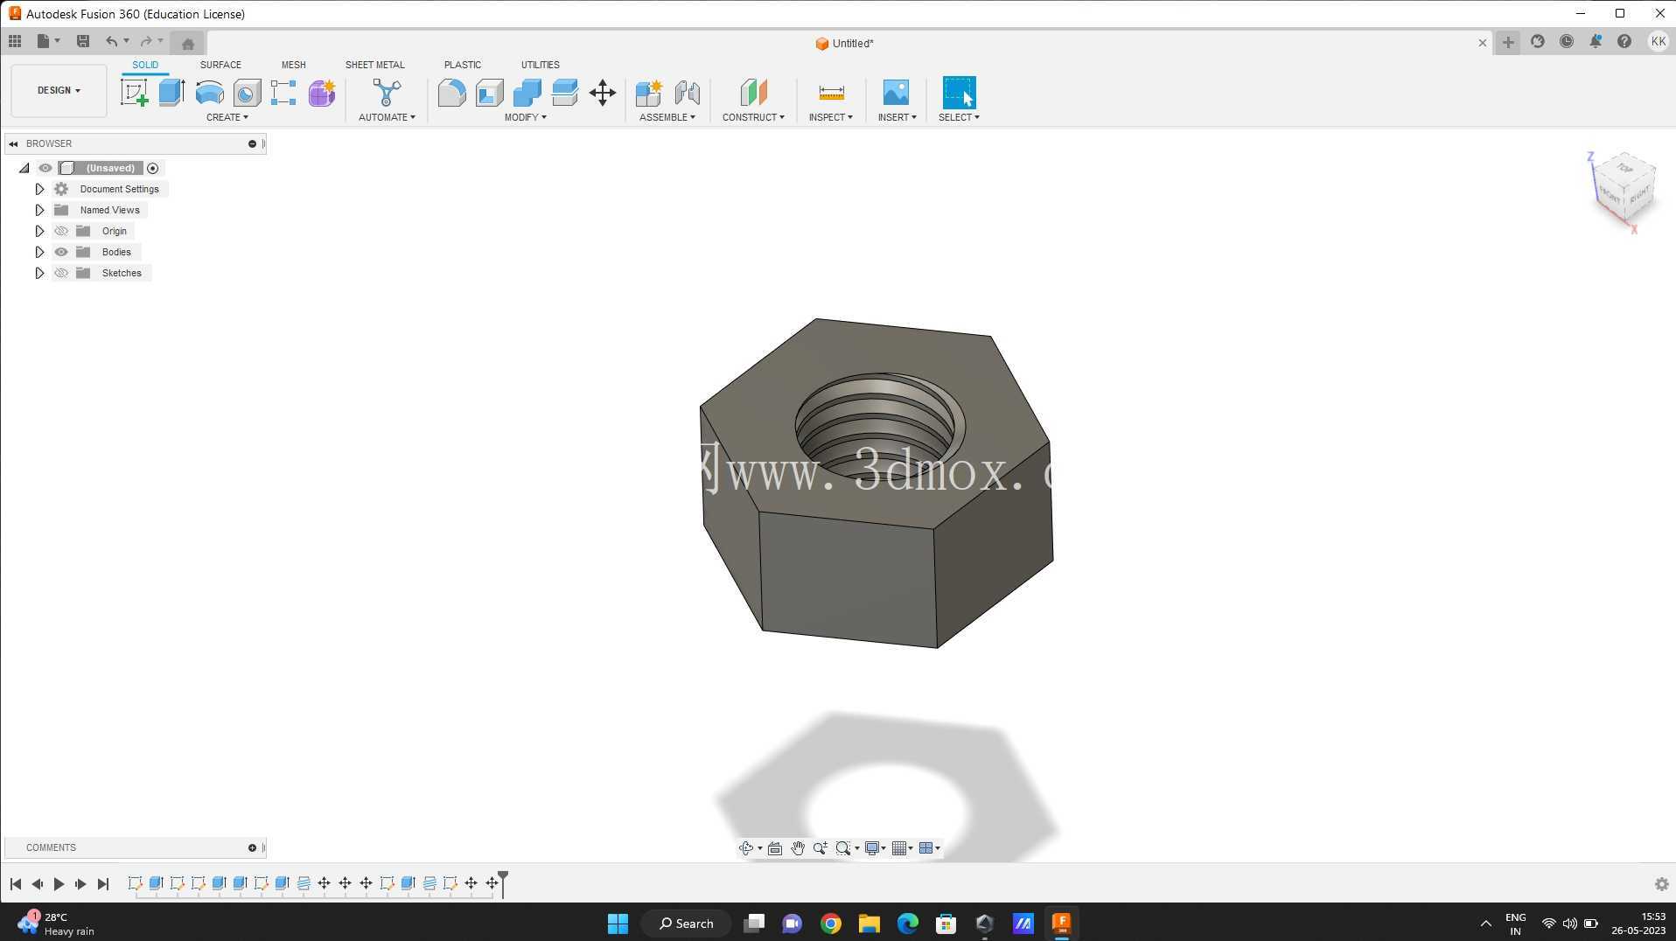Open the Grid and Snaps dropdown
Screen dimensions: 1676x941
[902, 848]
